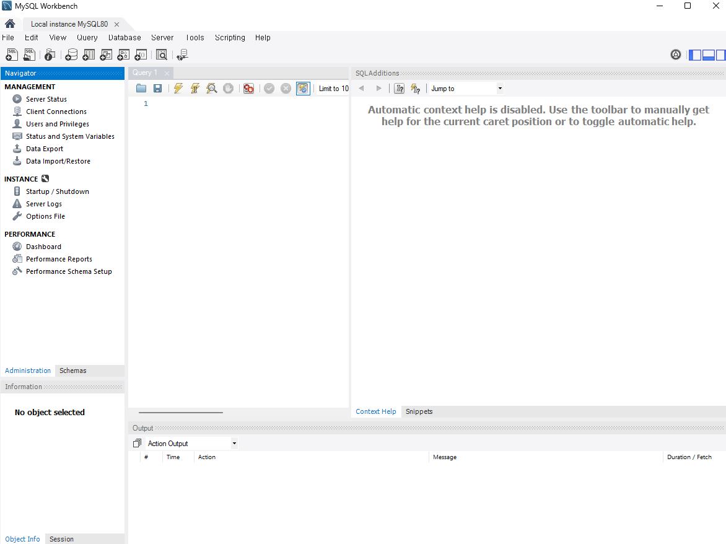Reconnect to DBMS icon

[182, 55]
